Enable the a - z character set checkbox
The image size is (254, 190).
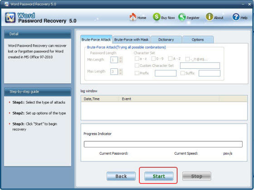137,58
